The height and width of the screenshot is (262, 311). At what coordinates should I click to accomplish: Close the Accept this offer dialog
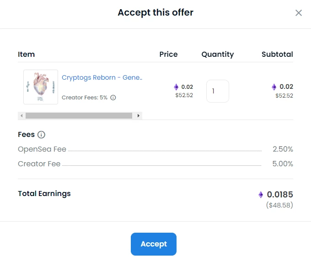click(x=299, y=13)
